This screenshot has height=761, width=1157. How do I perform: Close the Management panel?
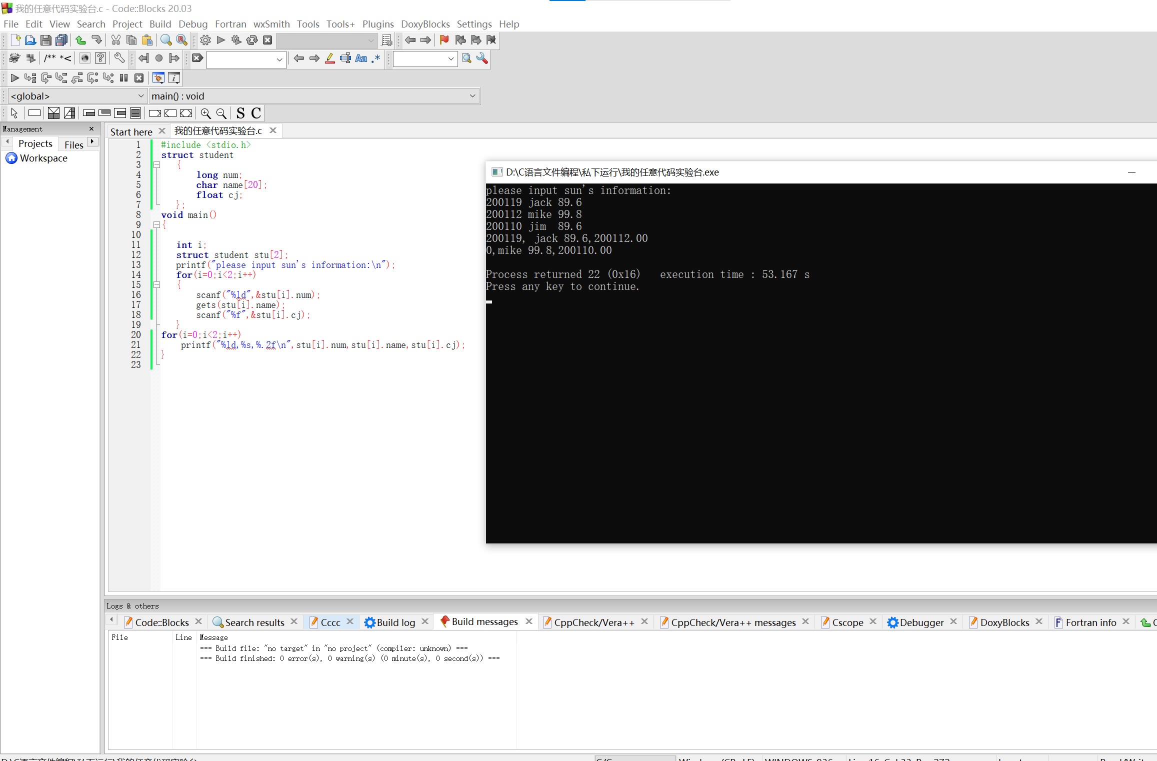pyautogui.click(x=91, y=129)
